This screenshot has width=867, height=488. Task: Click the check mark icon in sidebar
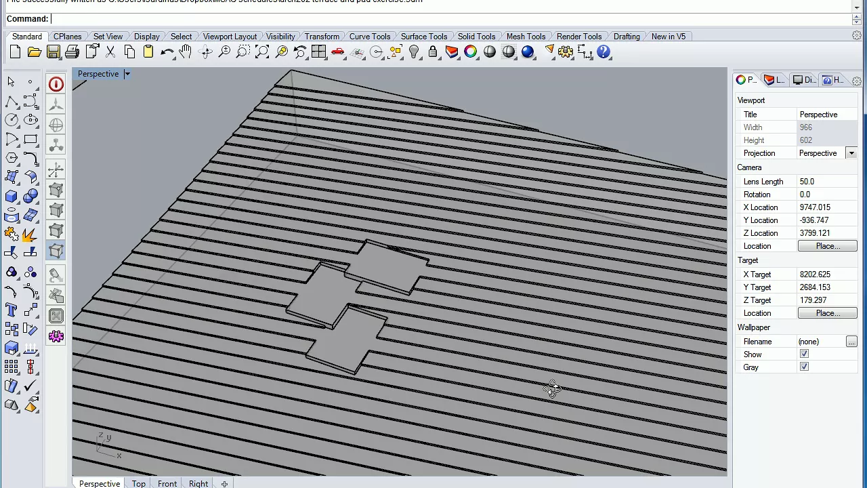click(x=30, y=386)
